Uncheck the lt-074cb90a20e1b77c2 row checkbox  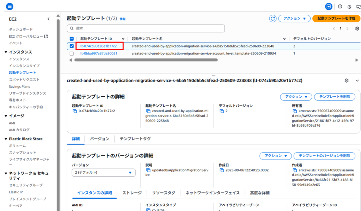tap(72, 46)
